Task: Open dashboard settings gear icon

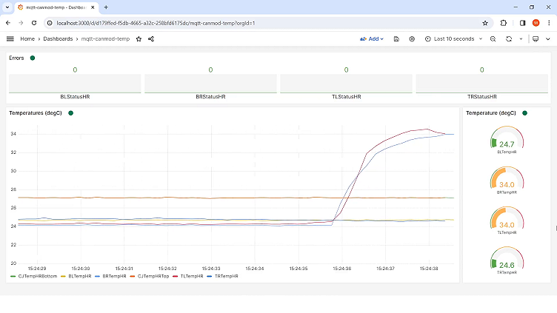Action: pyautogui.click(x=412, y=39)
